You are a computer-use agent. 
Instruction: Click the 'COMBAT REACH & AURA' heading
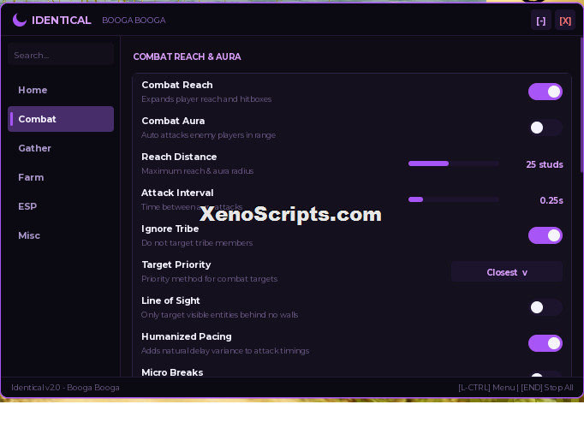187,56
